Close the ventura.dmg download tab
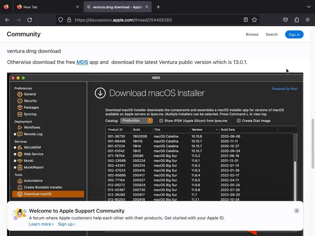This screenshot has height=236, width=315. pyautogui.click(x=147, y=7)
